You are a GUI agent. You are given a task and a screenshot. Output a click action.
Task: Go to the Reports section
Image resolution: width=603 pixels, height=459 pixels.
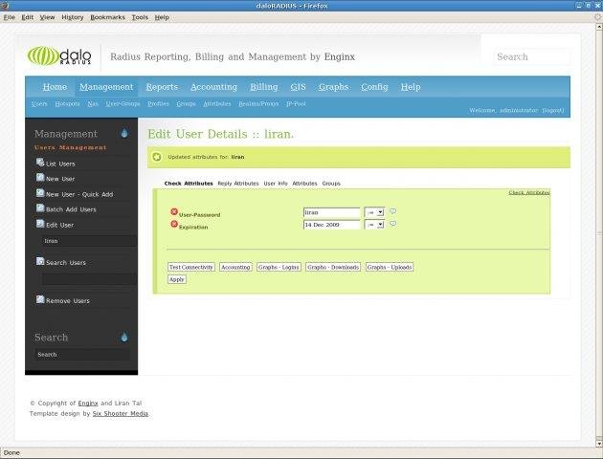pos(162,87)
